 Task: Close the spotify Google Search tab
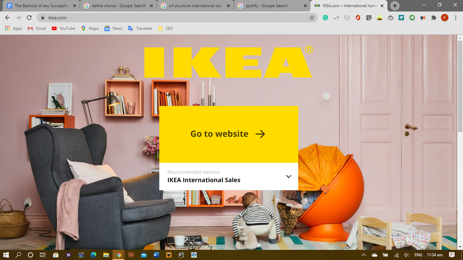(x=305, y=6)
